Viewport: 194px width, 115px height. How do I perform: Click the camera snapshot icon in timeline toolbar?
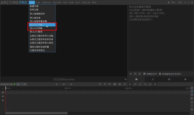pos(115,84)
